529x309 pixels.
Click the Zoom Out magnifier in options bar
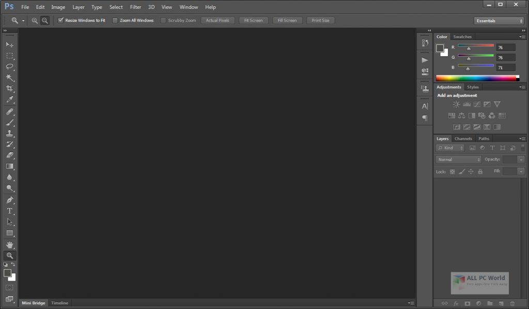pyautogui.click(x=44, y=21)
